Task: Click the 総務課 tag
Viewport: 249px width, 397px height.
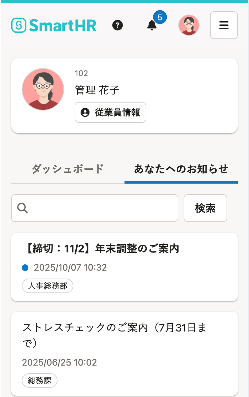Action: pyautogui.click(x=40, y=380)
